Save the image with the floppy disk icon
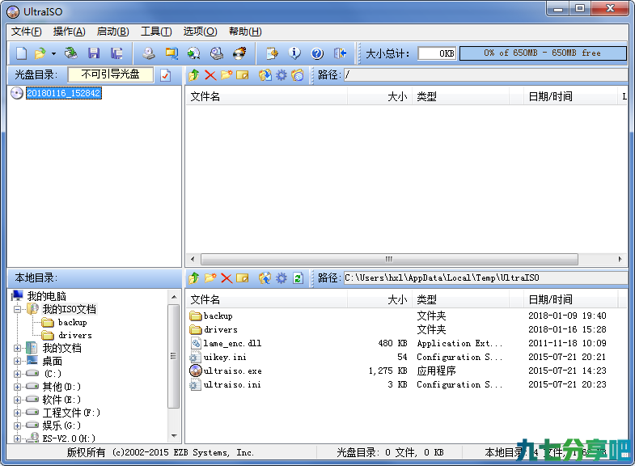Viewport: 635px width, 466px height. (x=94, y=53)
